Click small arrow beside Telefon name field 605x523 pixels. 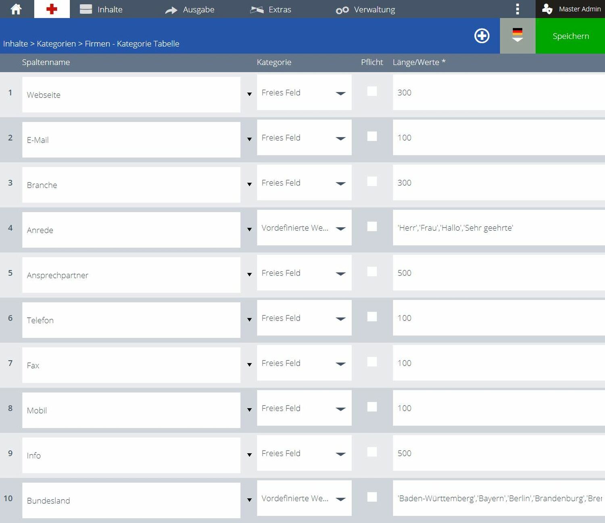(x=249, y=320)
